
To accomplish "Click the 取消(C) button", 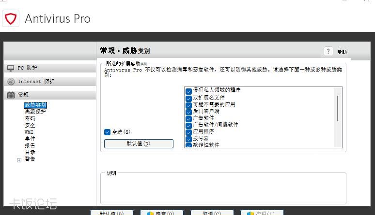I will (212, 213).
